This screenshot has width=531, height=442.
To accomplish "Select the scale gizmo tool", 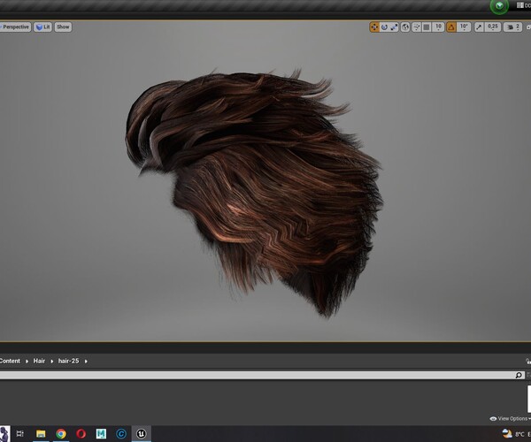I will click(x=394, y=27).
